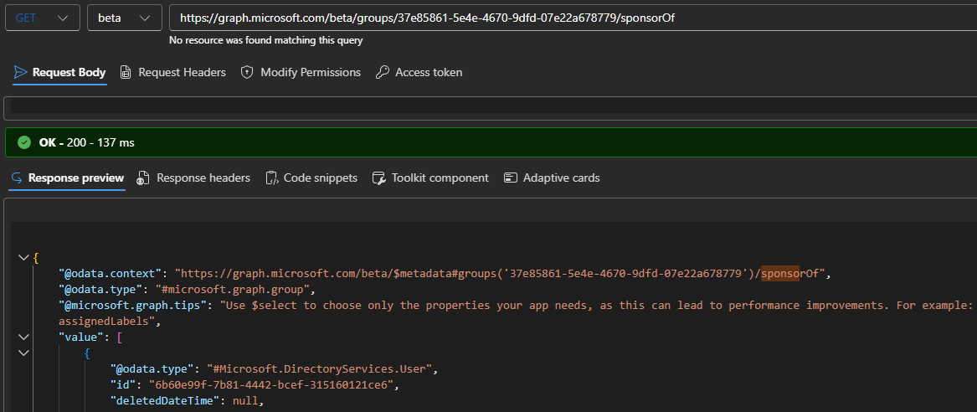Switch to the Request Headers tab
Image resolution: width=977 pixels, height=412 pixels.
(173, 72)
